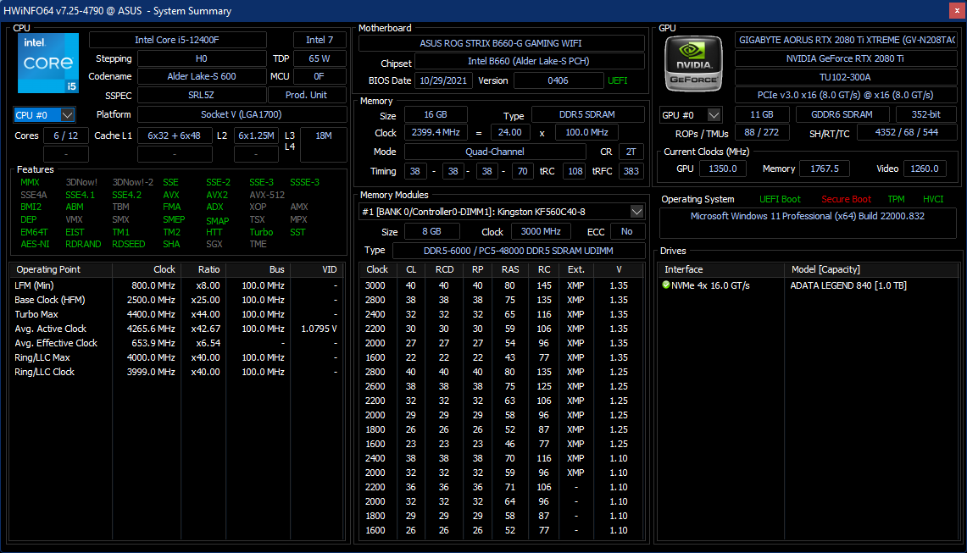Click the "Operating Point" column header
967x553 pixels.
61,269
